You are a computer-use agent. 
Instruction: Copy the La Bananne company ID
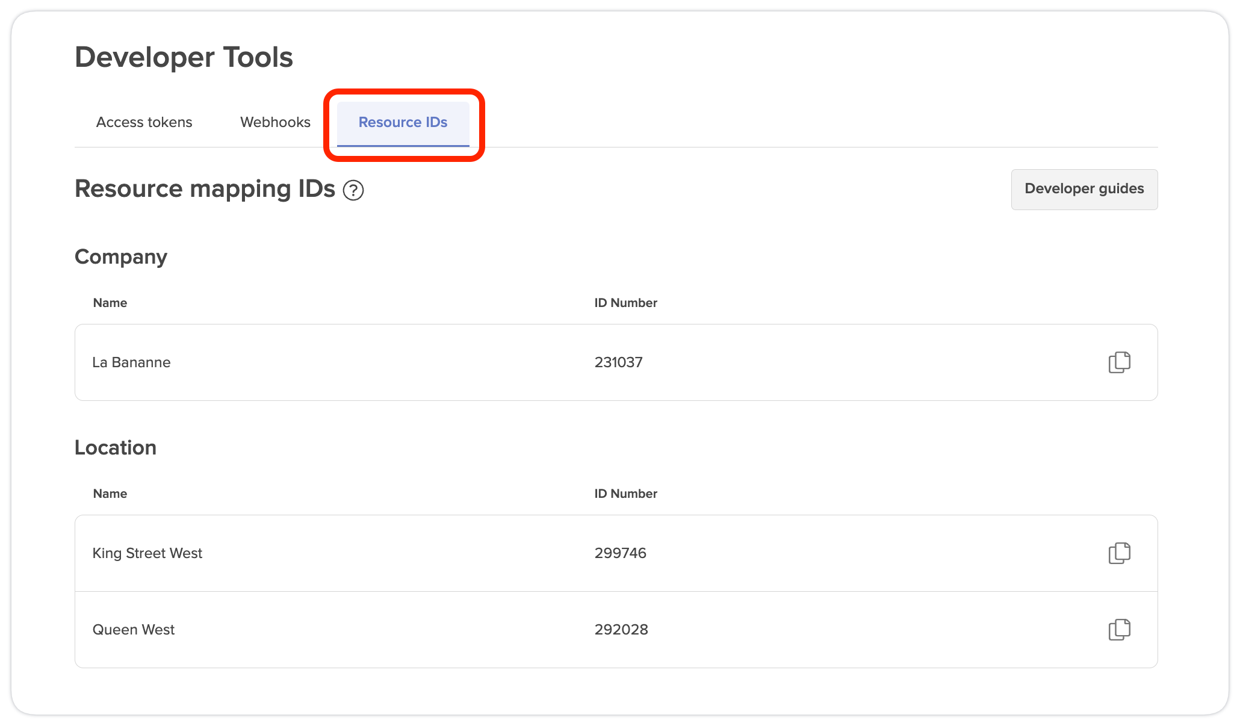(1119, 362)
